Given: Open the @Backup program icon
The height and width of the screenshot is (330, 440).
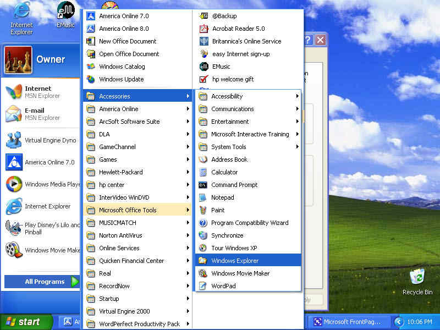Looking at the screenshot, I should coord(204,16).
